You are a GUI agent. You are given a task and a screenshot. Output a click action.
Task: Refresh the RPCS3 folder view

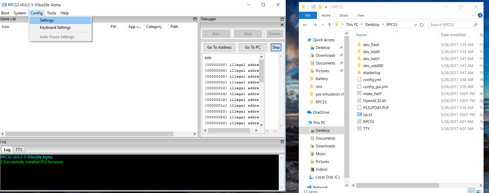tap(422, 25)
